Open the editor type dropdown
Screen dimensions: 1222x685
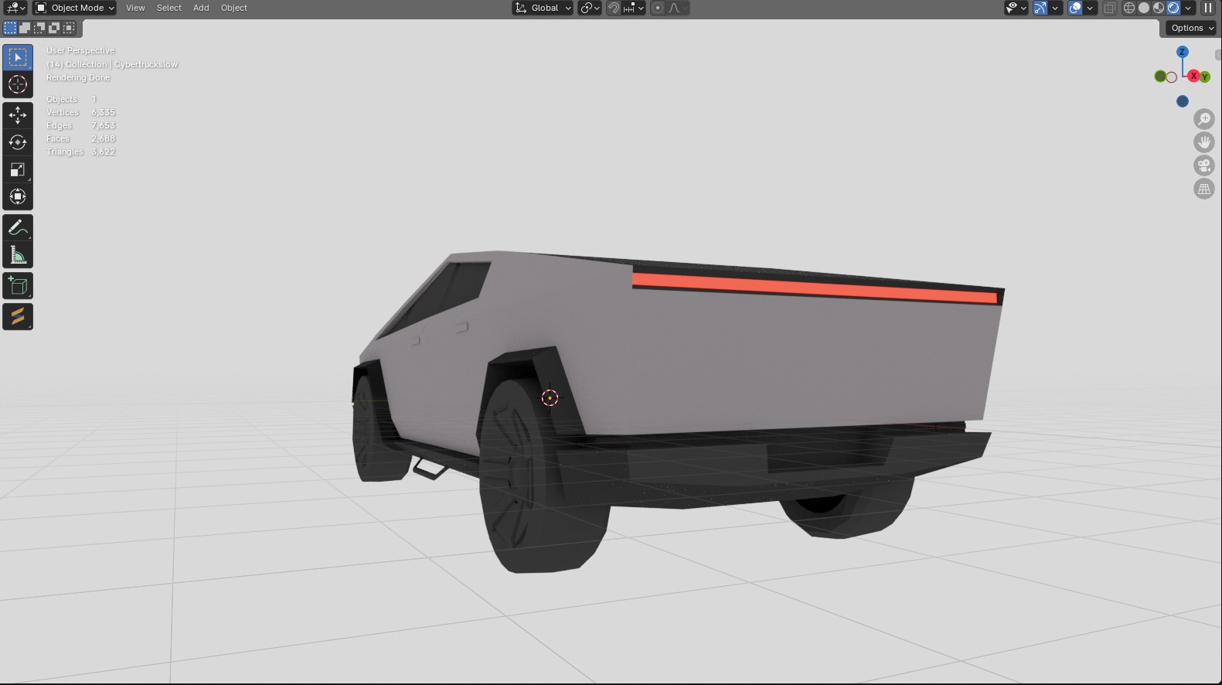[15, 8]
